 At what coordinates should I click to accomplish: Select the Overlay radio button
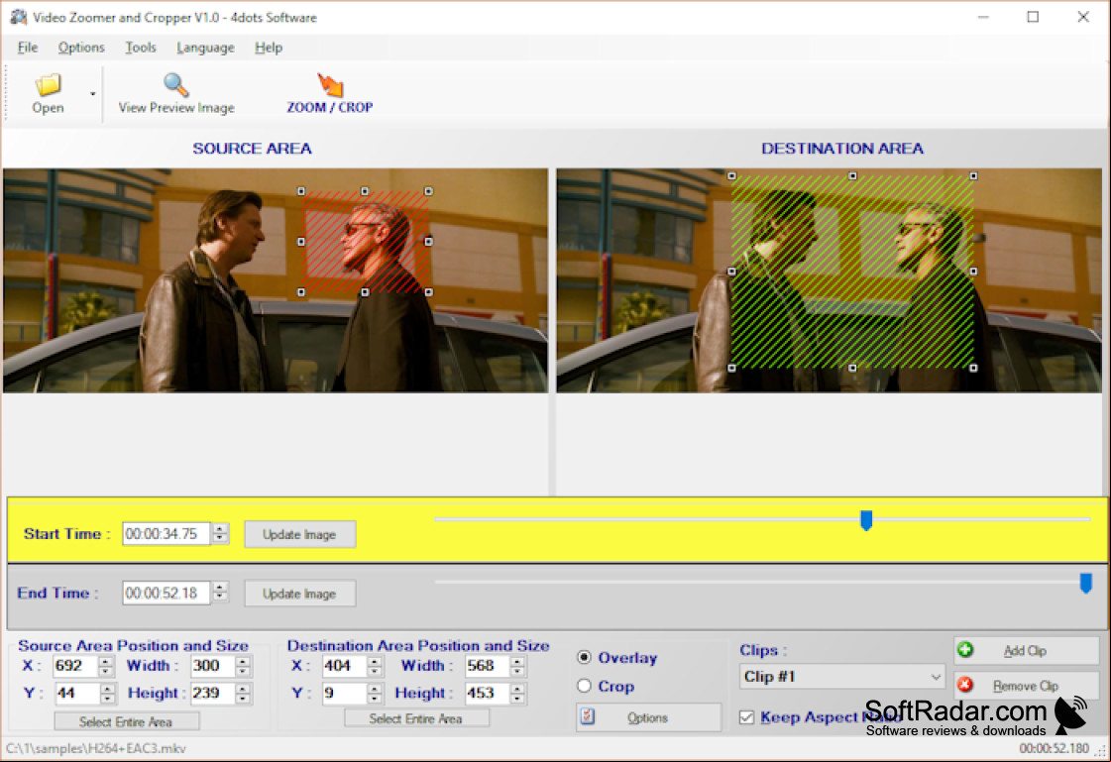584,658
